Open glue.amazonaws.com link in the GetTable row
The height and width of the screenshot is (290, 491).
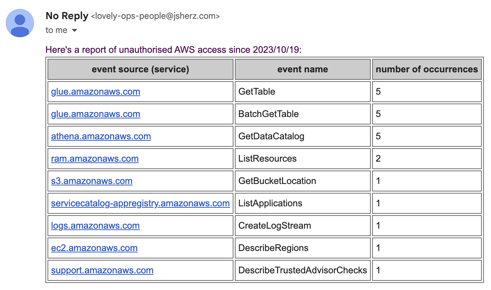[95, 92]
